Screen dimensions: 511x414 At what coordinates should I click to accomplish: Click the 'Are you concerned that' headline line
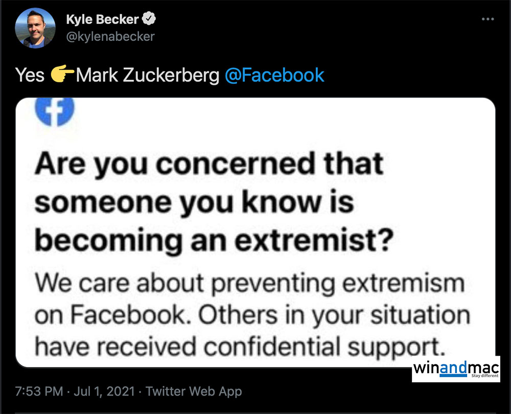coord(208,164)
